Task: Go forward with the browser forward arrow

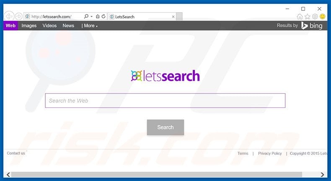Action: (19, 16)
